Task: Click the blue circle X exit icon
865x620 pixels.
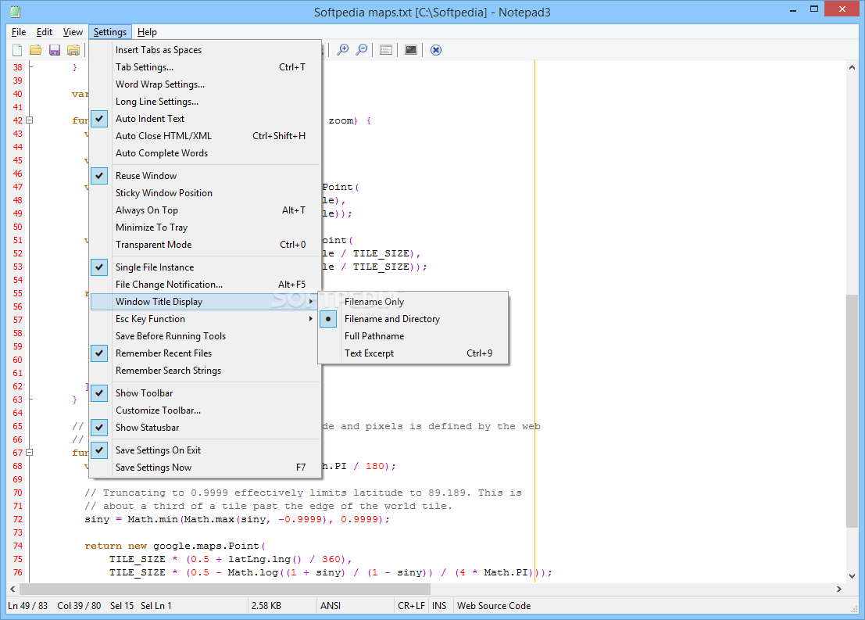Action: [x=436, y=50]
